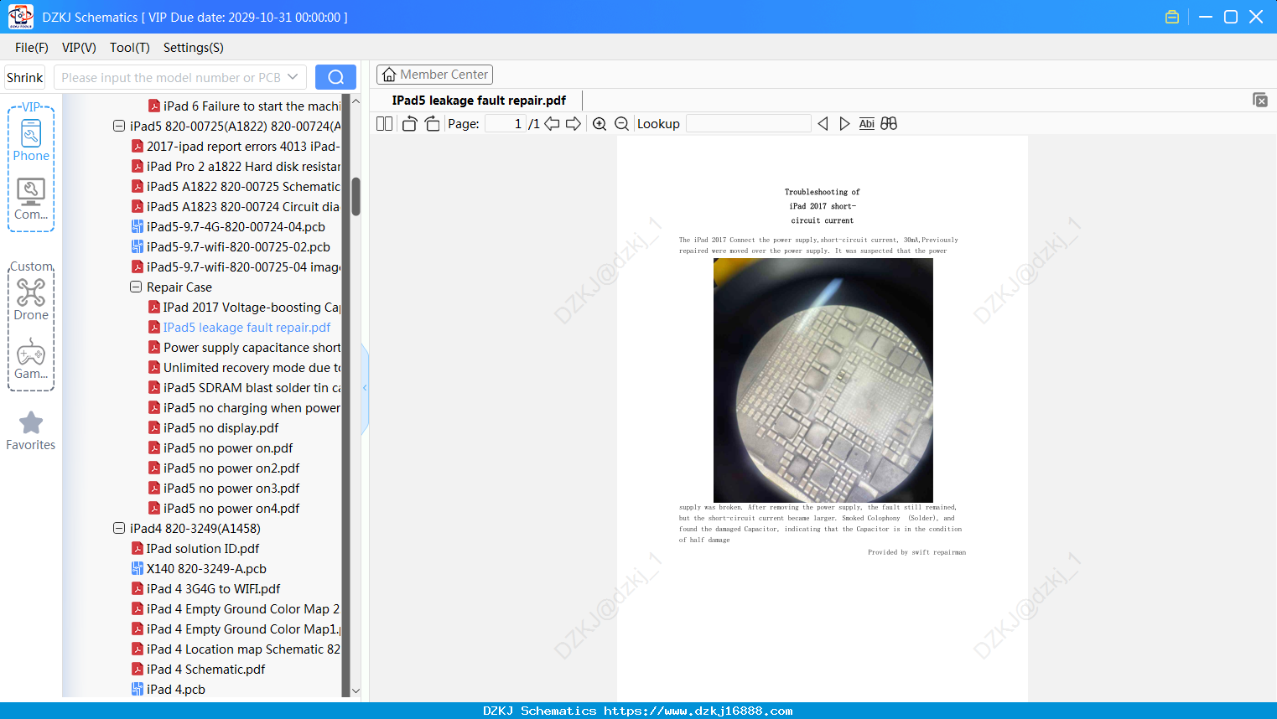This screenshot has width=1277, height=719.
Task: Open the Drone category
Action: point(31,300)
